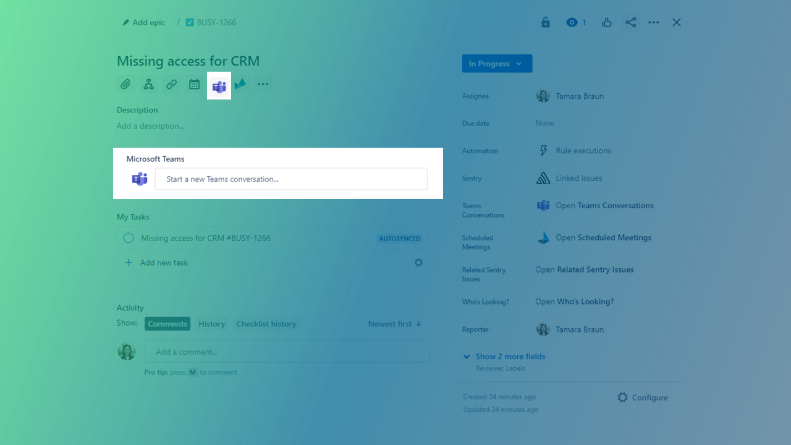Click the lock restriction icon
The height and width of the screenshot is (445, 791).
point(545,22)
